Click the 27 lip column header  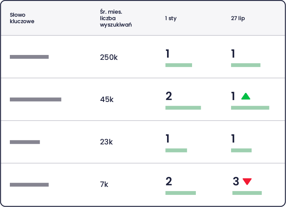pyautogui.click(x=238, y=18)
